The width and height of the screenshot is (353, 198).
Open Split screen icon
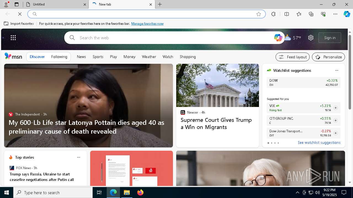point(287,14)
